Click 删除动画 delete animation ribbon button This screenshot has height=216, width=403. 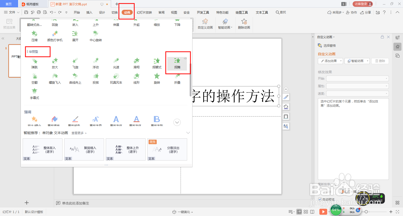(244, 24)
